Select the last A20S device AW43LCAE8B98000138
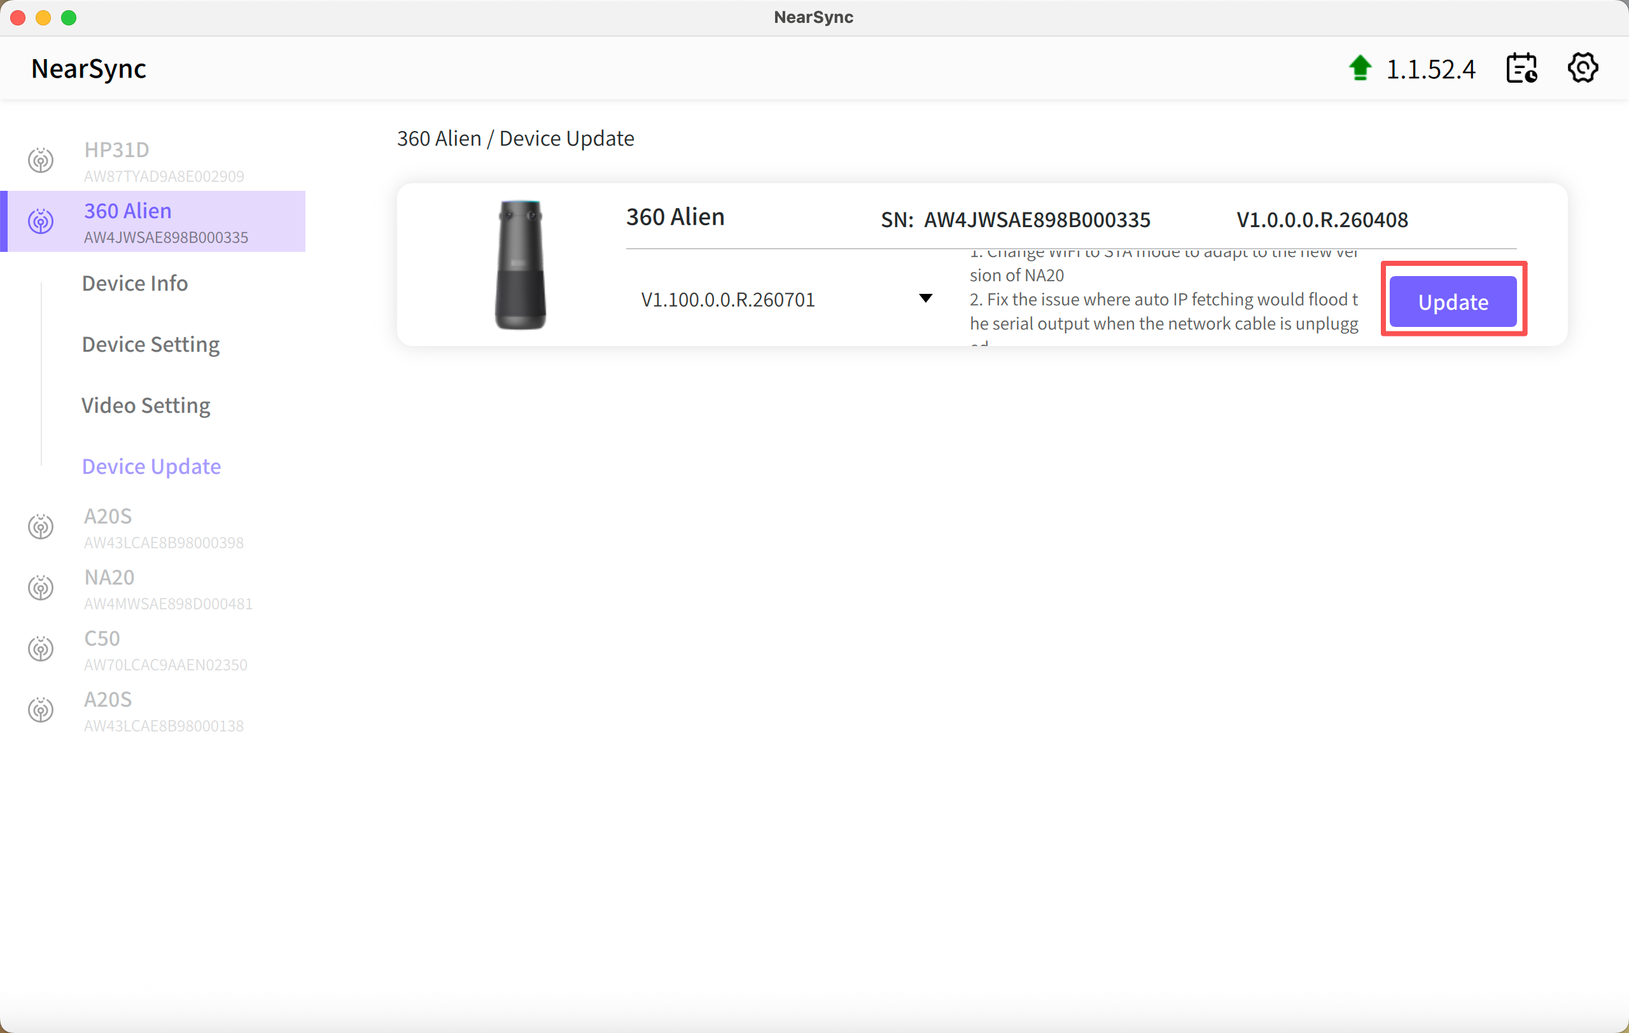This screenshot has width=1629, height=1033. click(153, 711)
